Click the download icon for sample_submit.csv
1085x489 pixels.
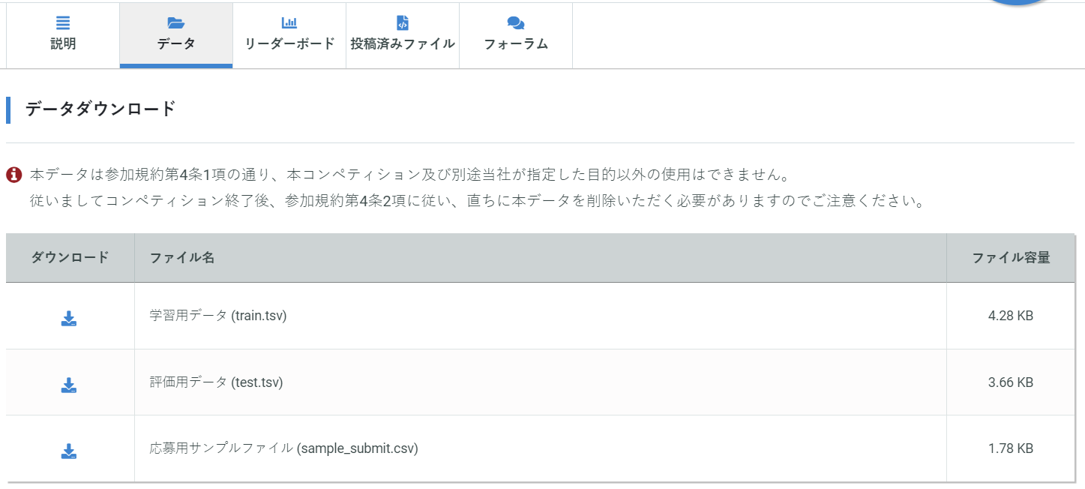[x=69, y=451]
